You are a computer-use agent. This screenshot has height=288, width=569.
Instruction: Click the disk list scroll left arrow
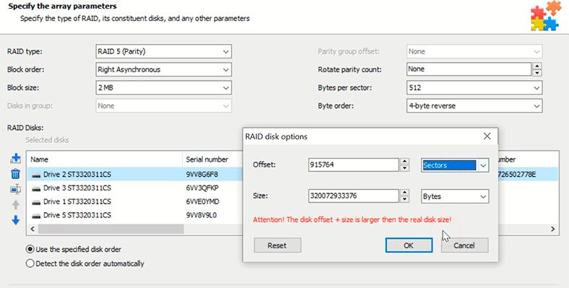32,229
